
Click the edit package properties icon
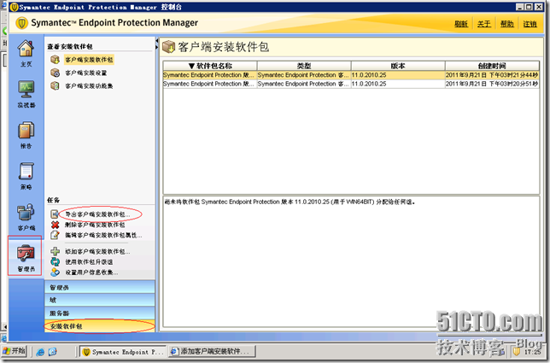[x=55, y=235]
